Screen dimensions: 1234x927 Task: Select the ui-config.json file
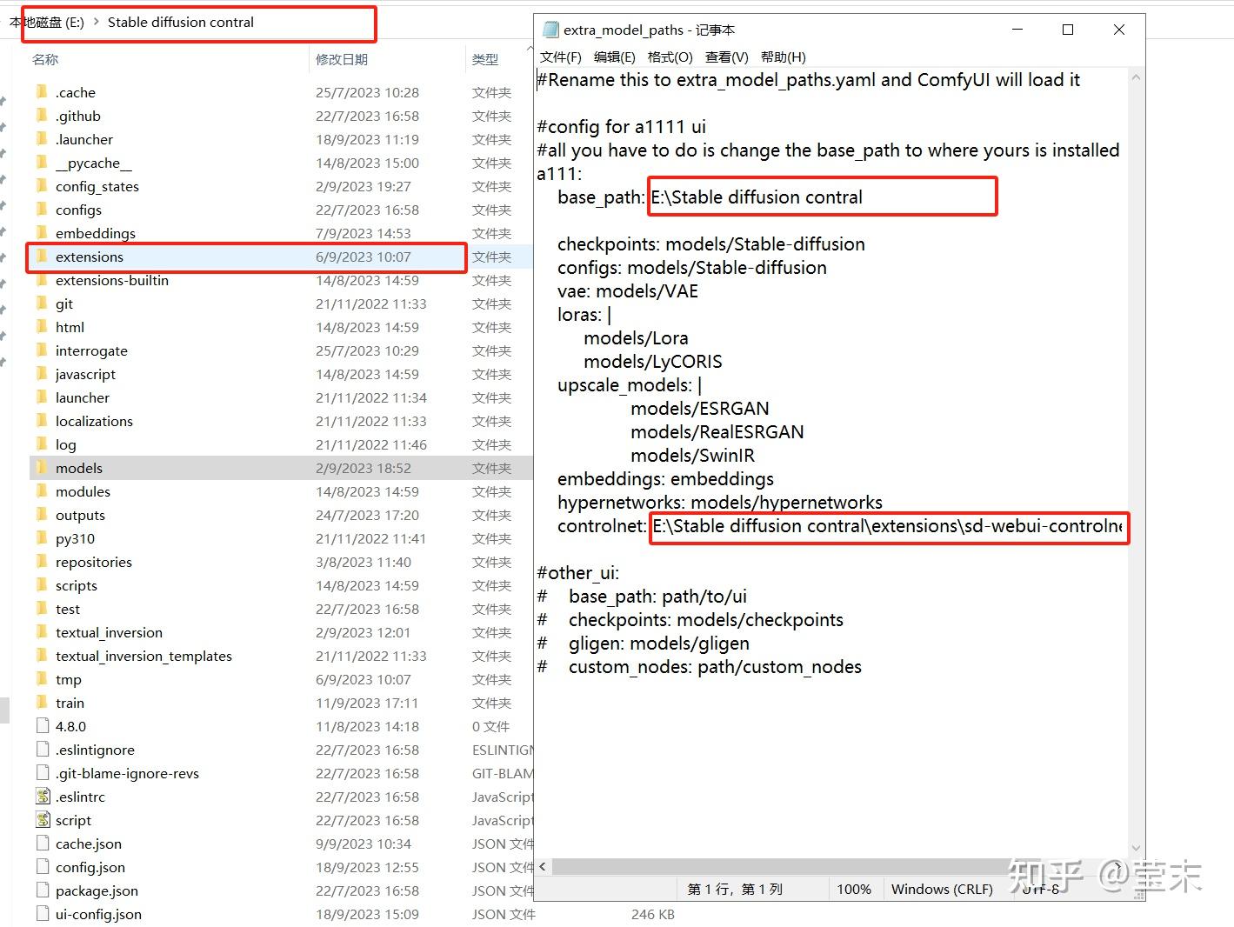coord(98,914)
